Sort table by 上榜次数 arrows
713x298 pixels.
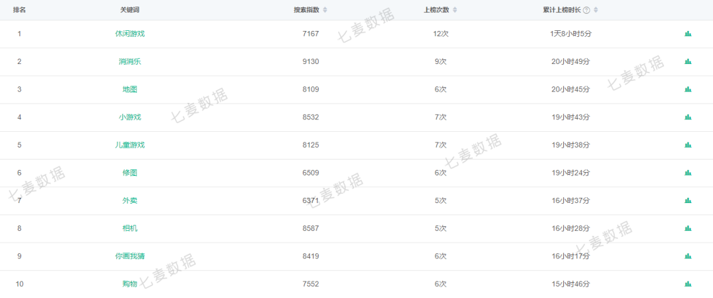(455, 10)
